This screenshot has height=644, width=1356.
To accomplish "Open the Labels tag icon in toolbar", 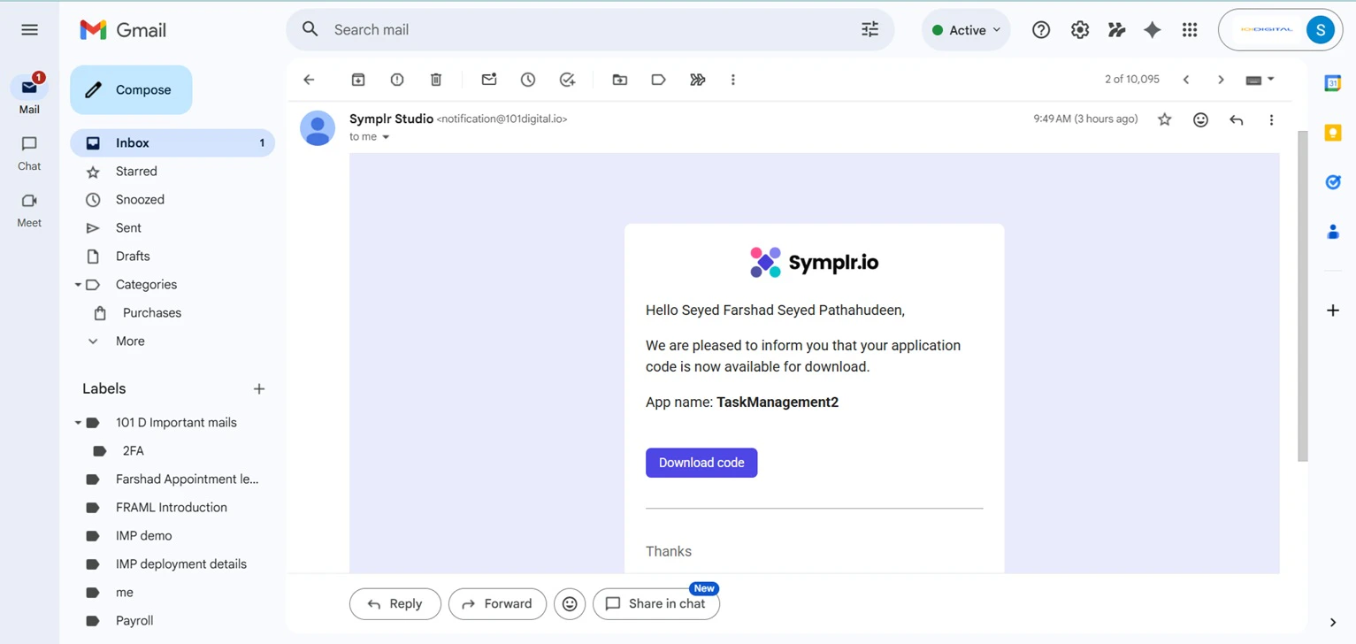I will click(659, 80).
